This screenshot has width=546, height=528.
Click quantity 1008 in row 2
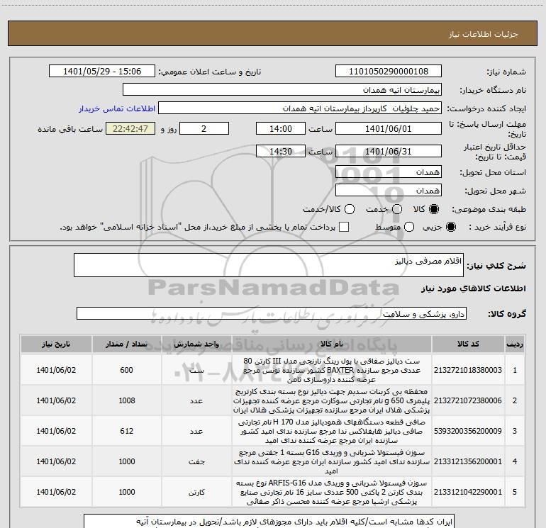tap(126, 400)
